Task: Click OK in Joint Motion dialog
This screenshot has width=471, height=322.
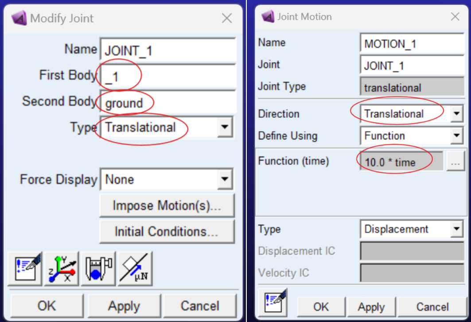Action: point(321,307)
